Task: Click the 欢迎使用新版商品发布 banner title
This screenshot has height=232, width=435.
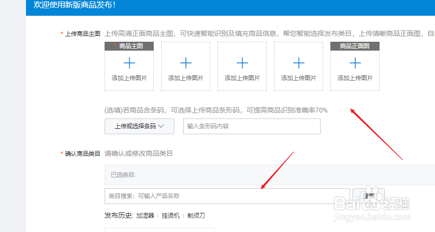Action: [x=74, y=5]
